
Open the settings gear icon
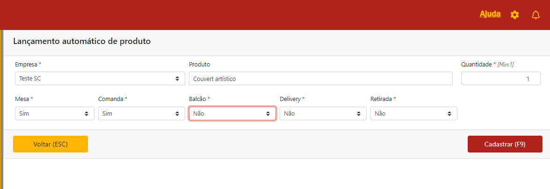click(514, 15)
